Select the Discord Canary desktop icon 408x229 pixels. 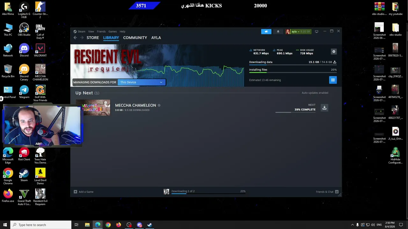24,73
